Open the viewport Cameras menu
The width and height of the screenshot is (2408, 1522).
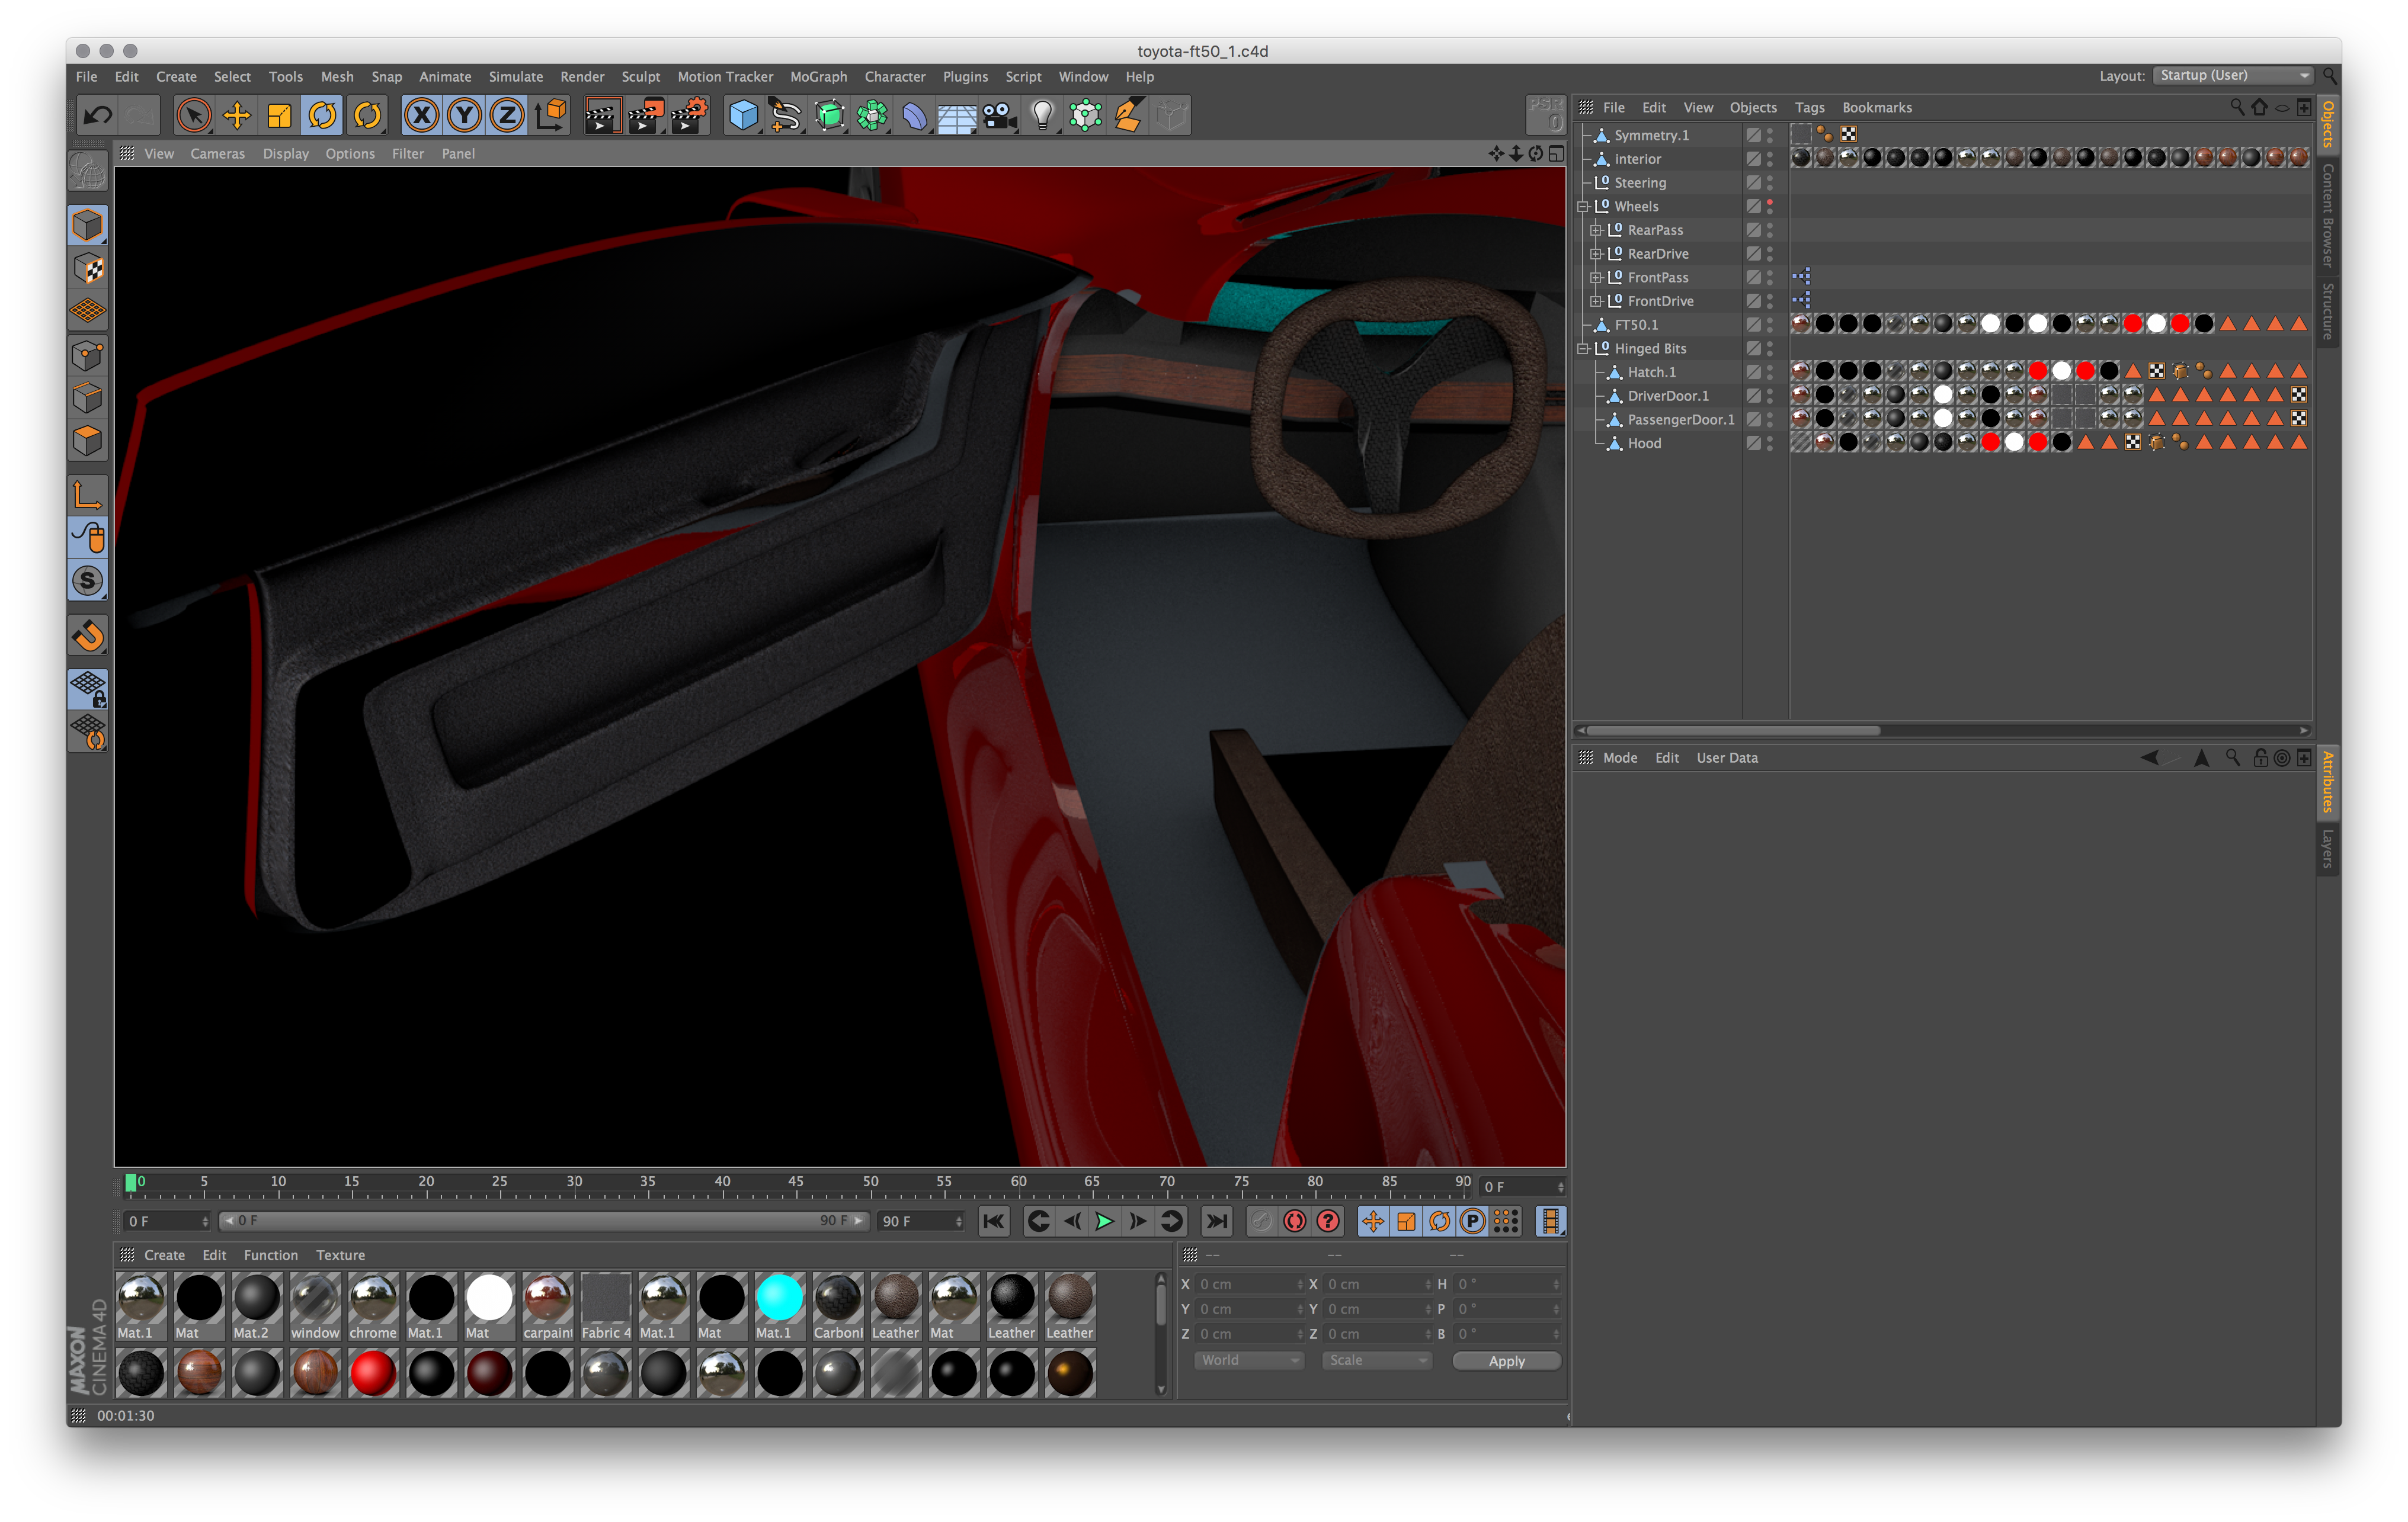pyautogui.click(x=217, y=154)
